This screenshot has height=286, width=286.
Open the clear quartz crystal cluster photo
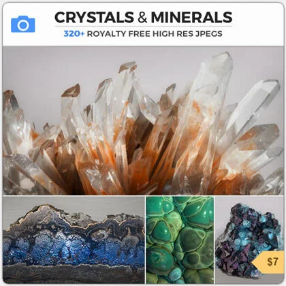(143, 121)
